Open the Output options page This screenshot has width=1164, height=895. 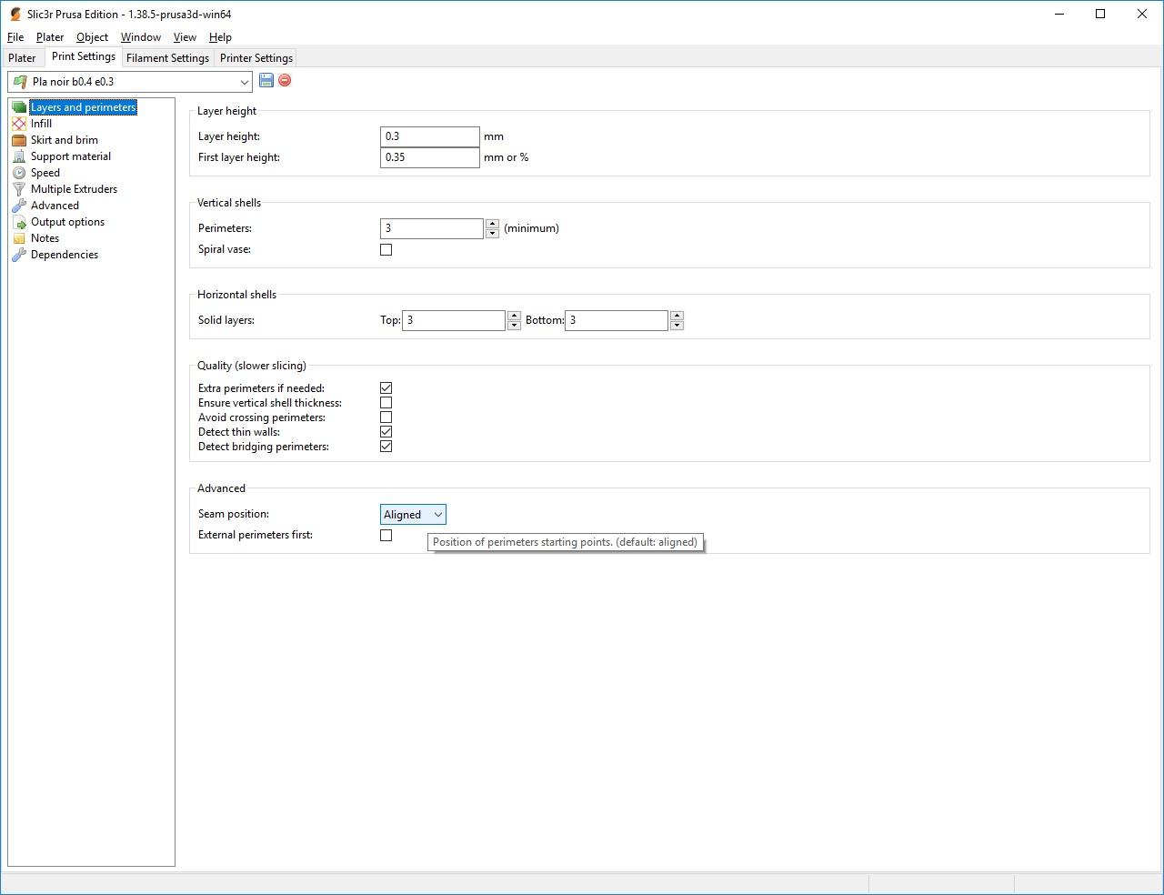pos(67,222)
